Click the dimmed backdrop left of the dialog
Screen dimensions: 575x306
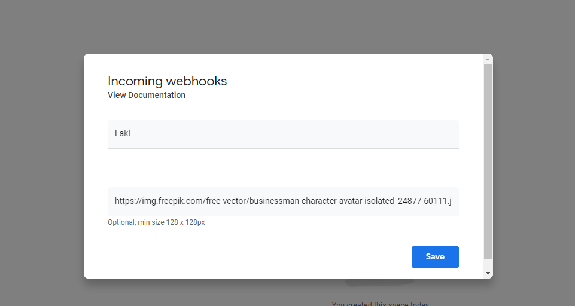coord(42,167)
